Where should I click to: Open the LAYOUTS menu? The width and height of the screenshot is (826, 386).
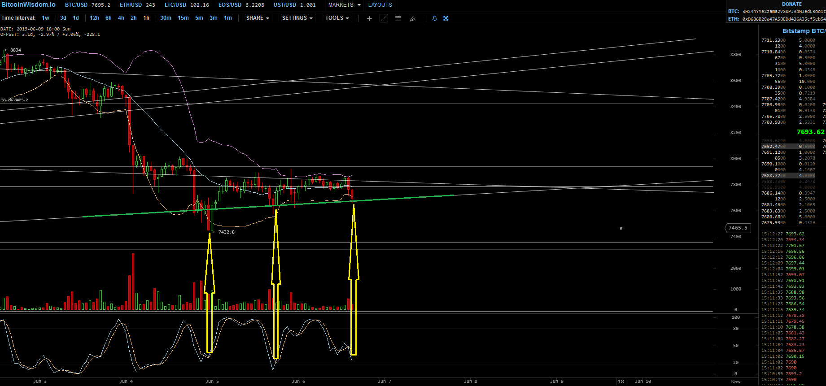point(380,5)
